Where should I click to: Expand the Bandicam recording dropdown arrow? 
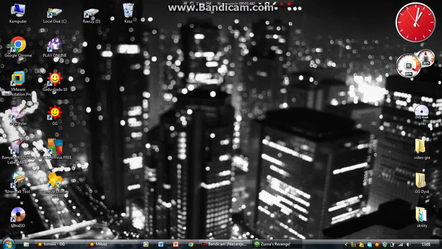260,4
